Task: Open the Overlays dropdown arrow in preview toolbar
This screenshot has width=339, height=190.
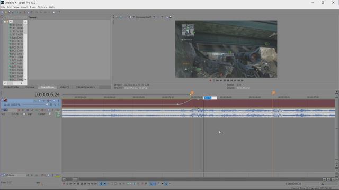Action: (162, 17)
